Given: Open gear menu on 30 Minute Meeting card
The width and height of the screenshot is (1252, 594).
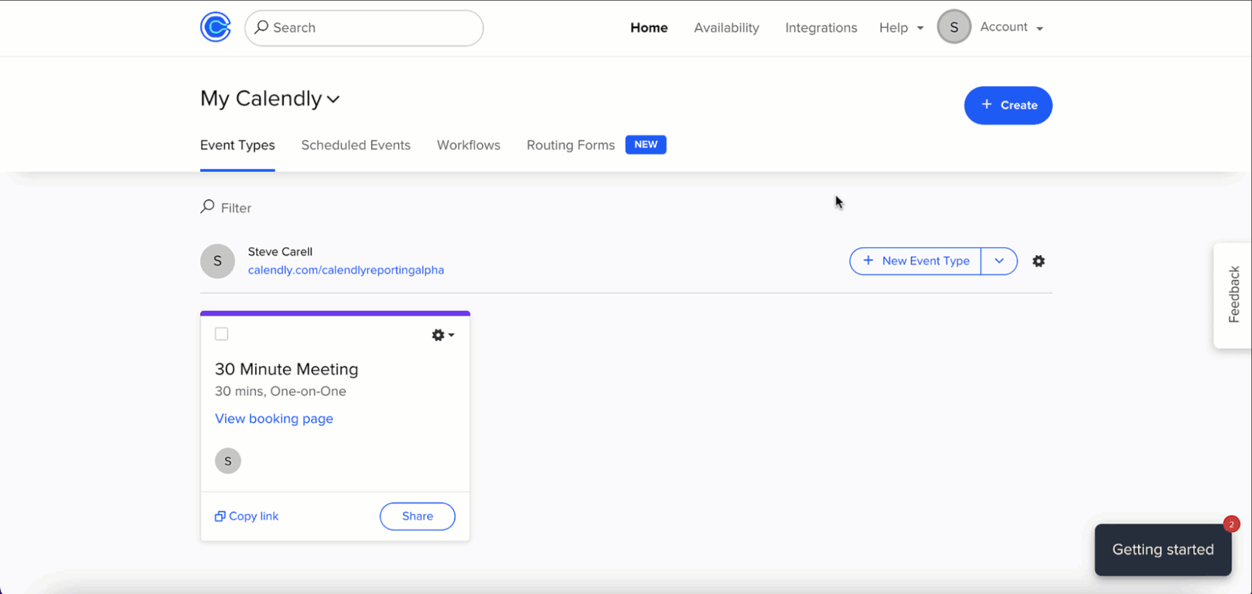Looking at the screenshot, I should point(442,335).
